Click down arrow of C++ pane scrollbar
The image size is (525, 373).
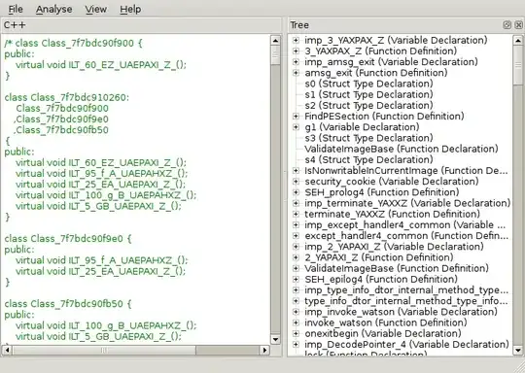[x=275, y=340]
